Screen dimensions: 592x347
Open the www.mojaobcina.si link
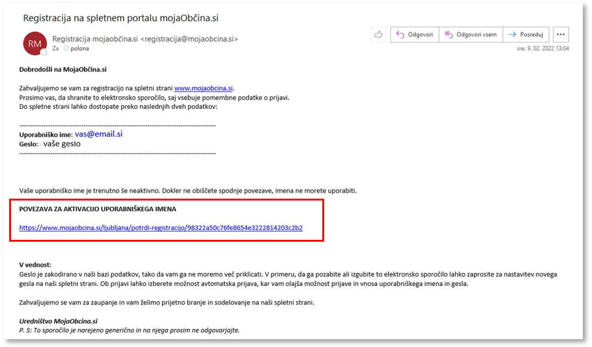click(x=203, y=88)
